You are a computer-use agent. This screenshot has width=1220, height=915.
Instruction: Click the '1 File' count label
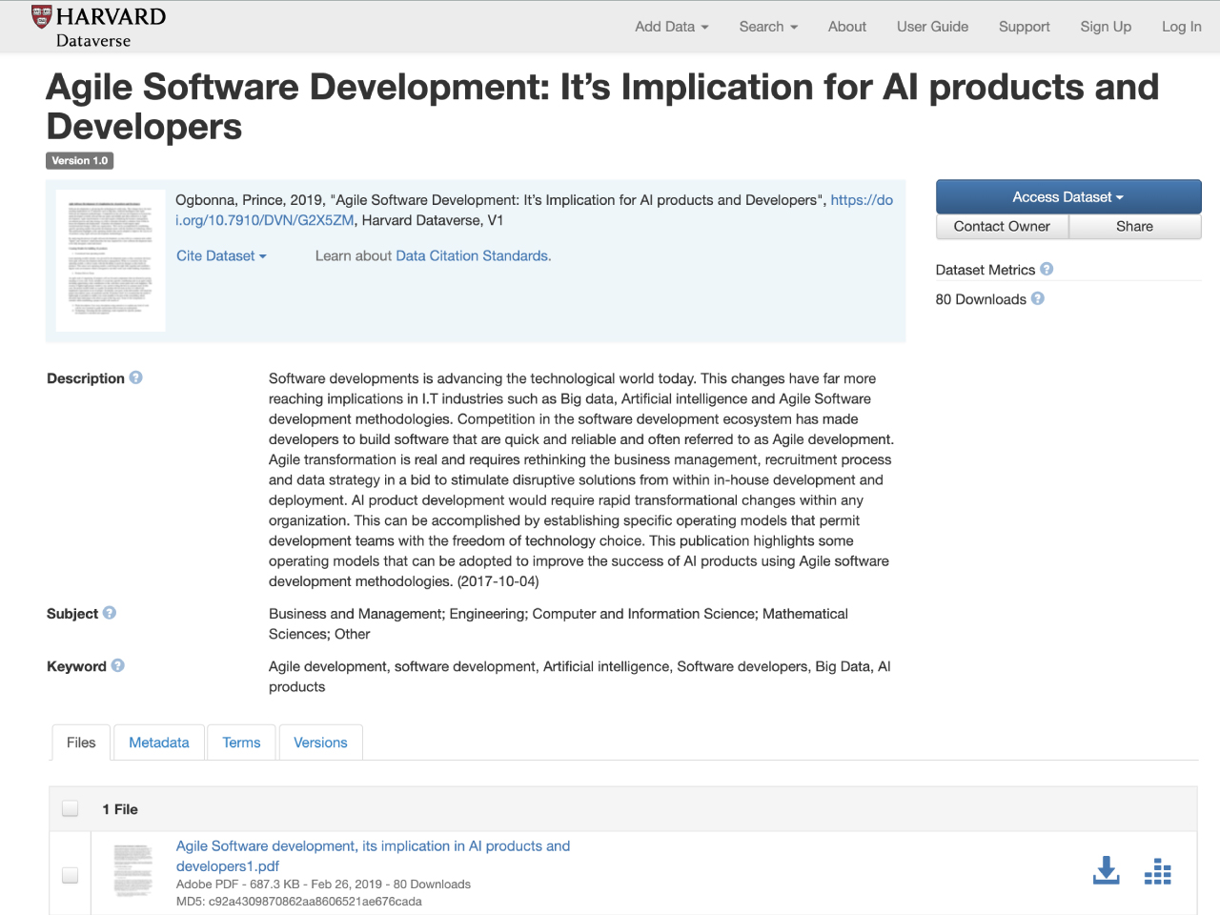point(120,809)
